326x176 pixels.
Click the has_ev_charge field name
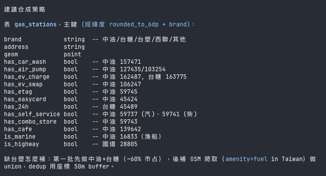tap(26, 77)
